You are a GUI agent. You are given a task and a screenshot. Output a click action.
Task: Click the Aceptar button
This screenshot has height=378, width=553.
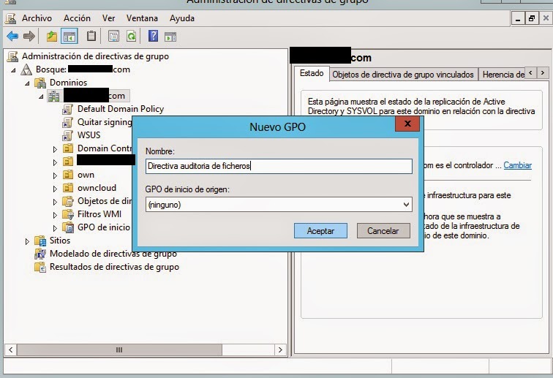point(320,231)
